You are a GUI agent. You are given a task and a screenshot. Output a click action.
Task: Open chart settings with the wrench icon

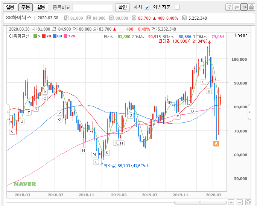[x=229, y=7]
